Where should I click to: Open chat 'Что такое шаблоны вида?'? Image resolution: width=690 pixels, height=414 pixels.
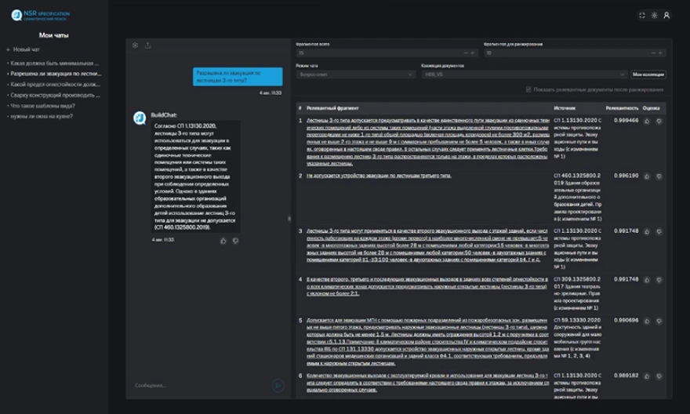(42, 106)
